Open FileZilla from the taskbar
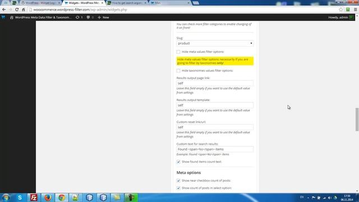Screen dimensions: 359x202 34,198
